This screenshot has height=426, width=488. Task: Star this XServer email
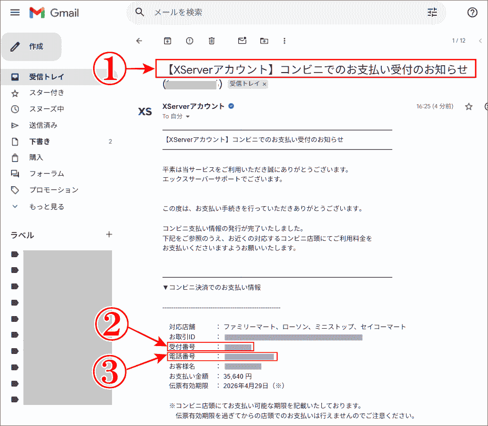coord(469,107)
